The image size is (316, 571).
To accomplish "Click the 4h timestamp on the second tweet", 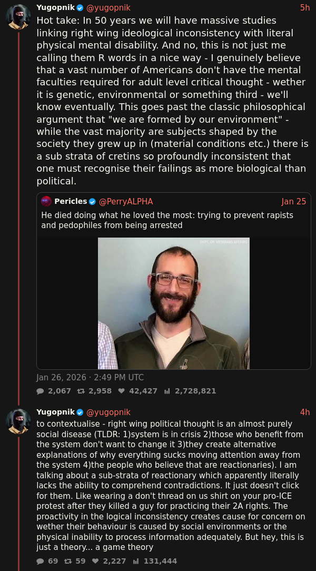I will (305, 412).
